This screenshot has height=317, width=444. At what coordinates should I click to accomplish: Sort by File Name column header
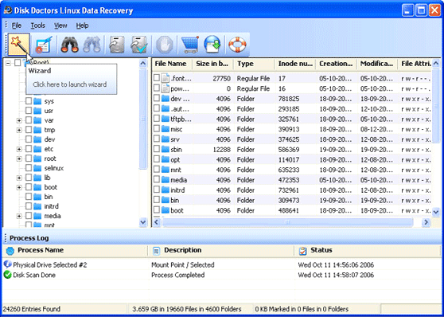point(172,64)
